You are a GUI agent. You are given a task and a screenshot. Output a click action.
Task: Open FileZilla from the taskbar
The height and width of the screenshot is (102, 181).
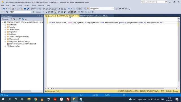[x=68, y=99]
